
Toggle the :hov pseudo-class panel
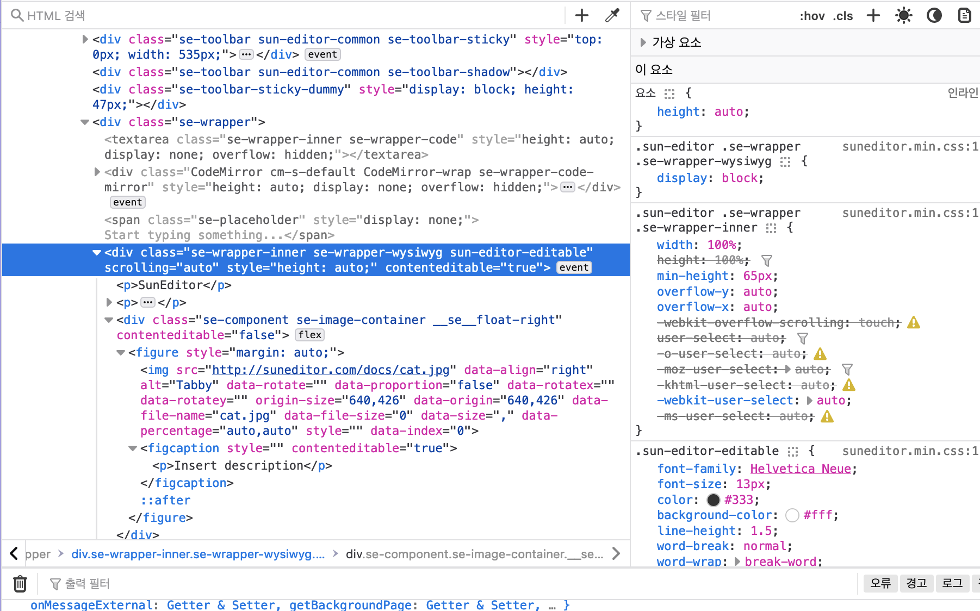[x=812, y=16]
